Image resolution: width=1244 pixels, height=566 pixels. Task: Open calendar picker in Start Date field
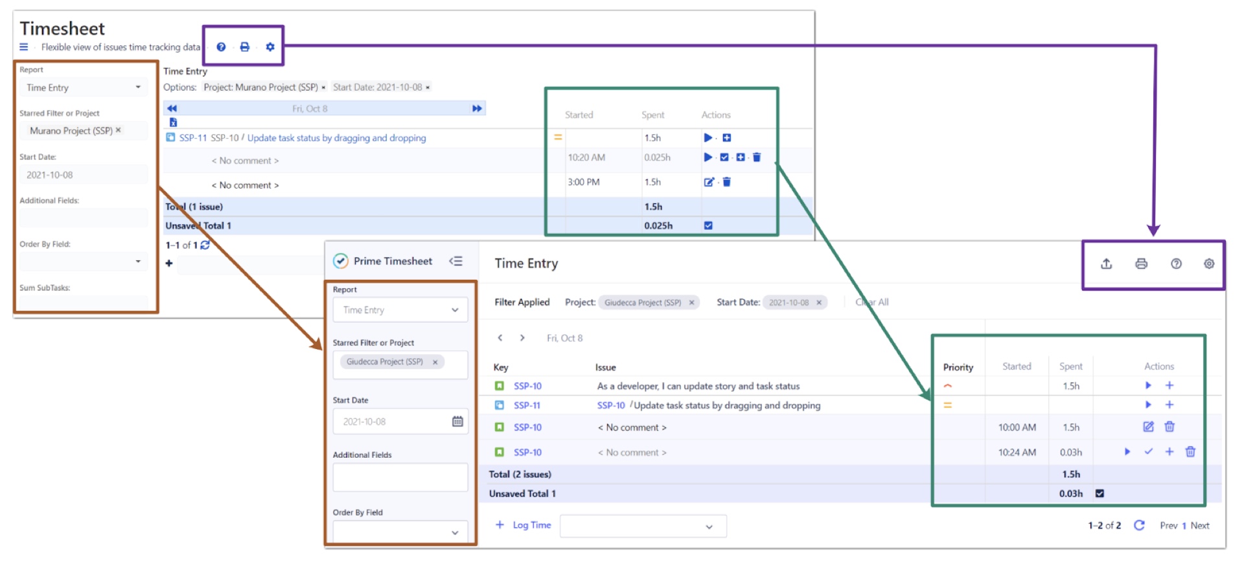457,422
